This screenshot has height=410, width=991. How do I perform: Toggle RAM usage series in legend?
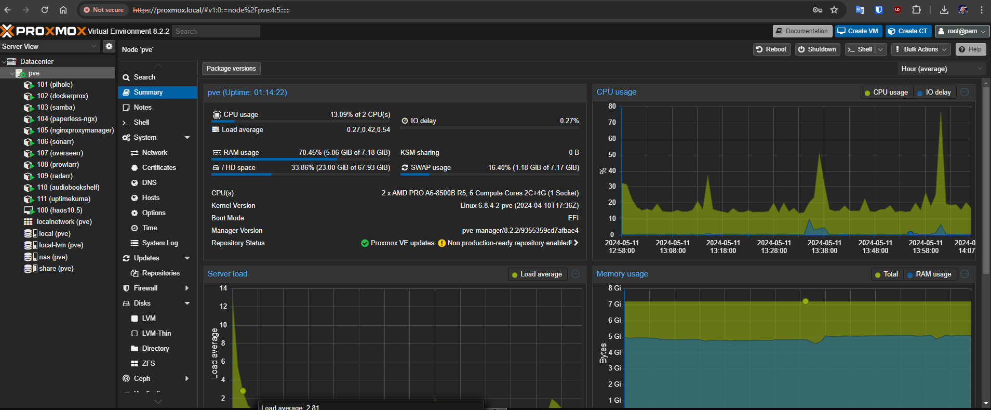[x=929, y=274]
